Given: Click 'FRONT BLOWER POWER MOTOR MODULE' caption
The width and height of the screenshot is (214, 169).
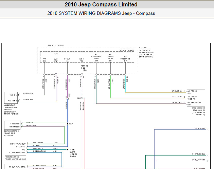Looking at the screenshot, I should [15, 158].
